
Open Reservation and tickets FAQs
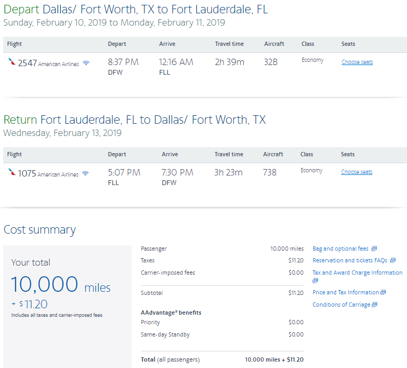(x=349, y=260)
